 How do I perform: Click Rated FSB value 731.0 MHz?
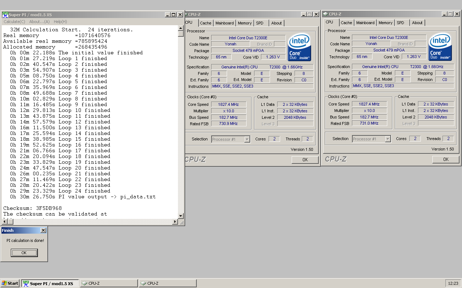pyautogui.click(x=369, y=123)
